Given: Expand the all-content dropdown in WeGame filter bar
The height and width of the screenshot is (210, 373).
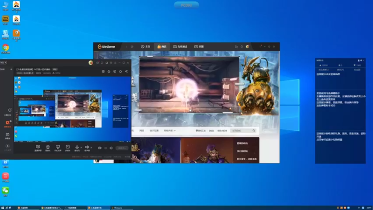Looking at the screenshot, I should coord(170,131).
